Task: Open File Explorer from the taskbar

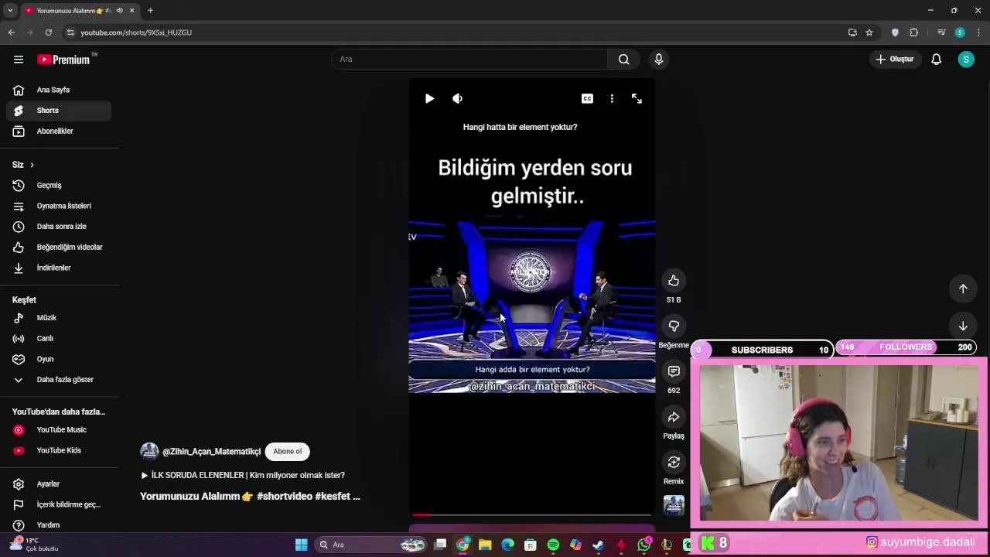Action: click(x=485, y=545)
